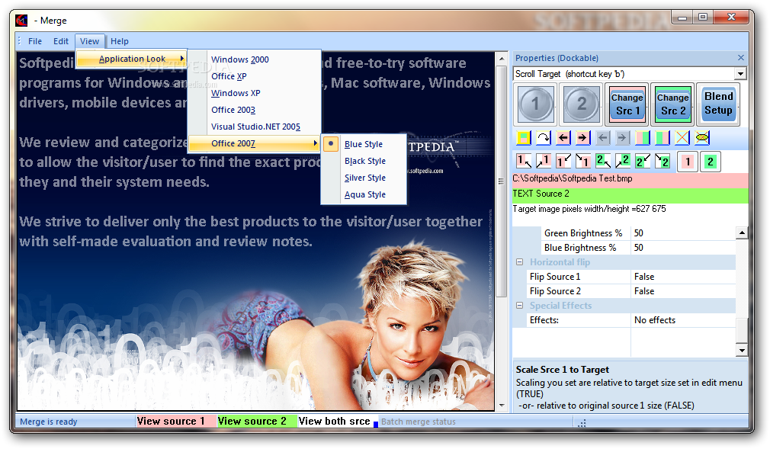Close the Properties dockable panel
Image resolution: width=770 pixels, height=449 pixels.
[740, 58]
